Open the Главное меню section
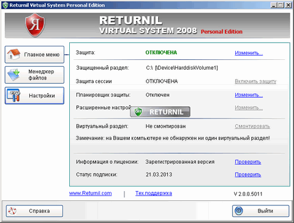 [x=34, y=54]
